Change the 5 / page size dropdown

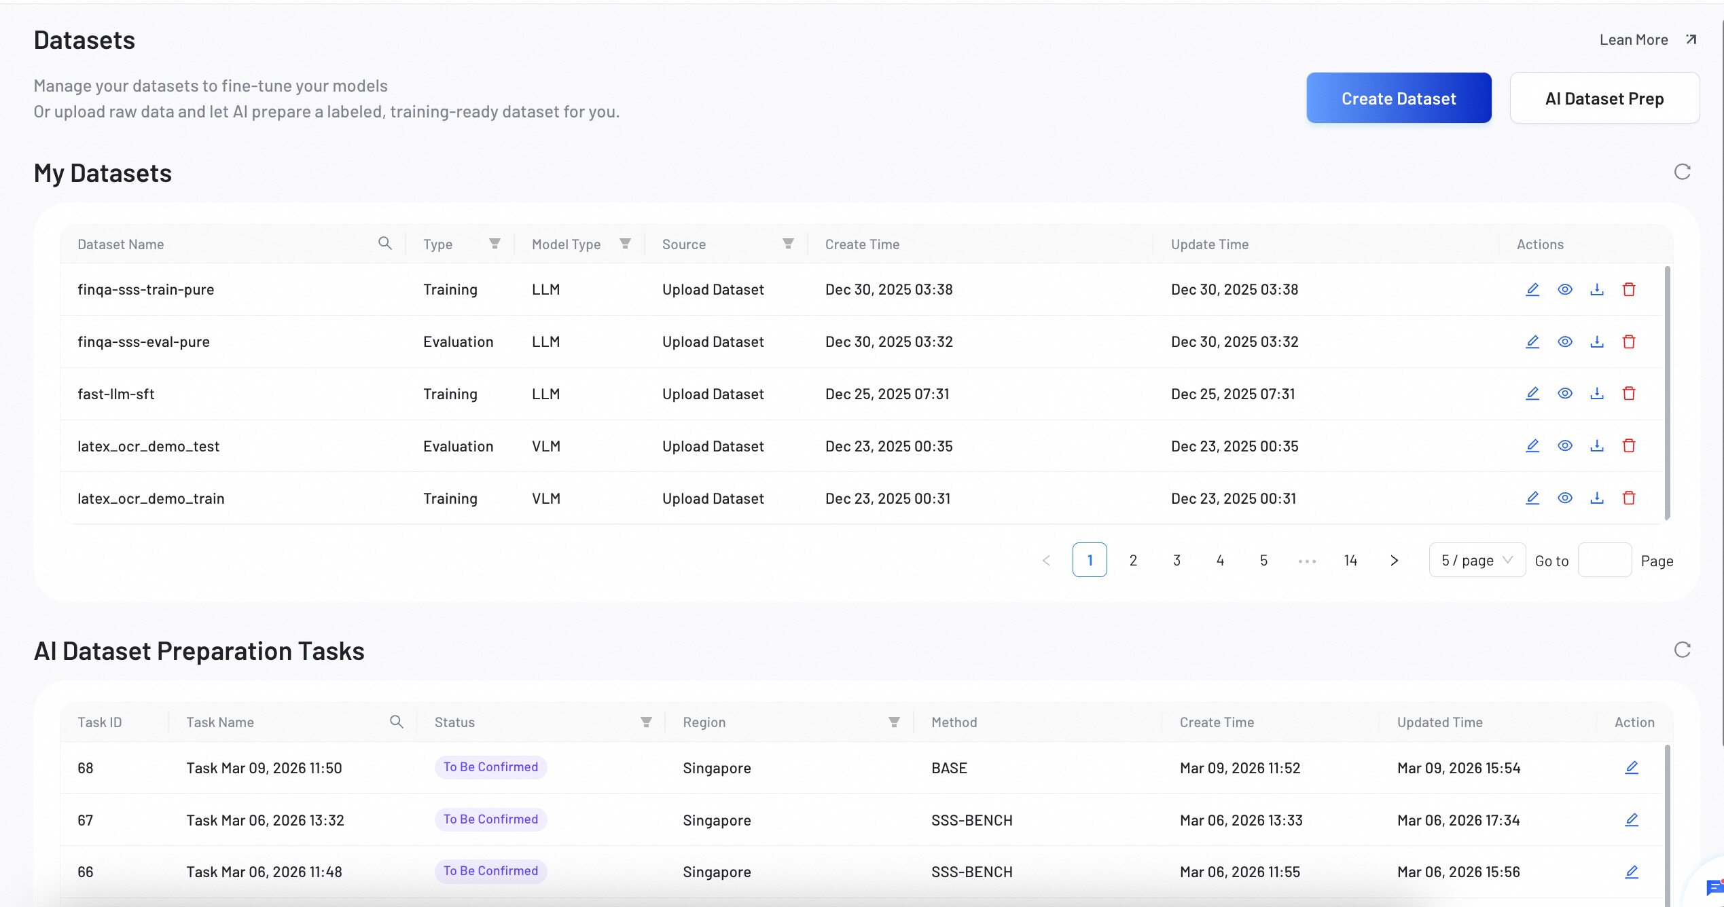point(1477,560)
